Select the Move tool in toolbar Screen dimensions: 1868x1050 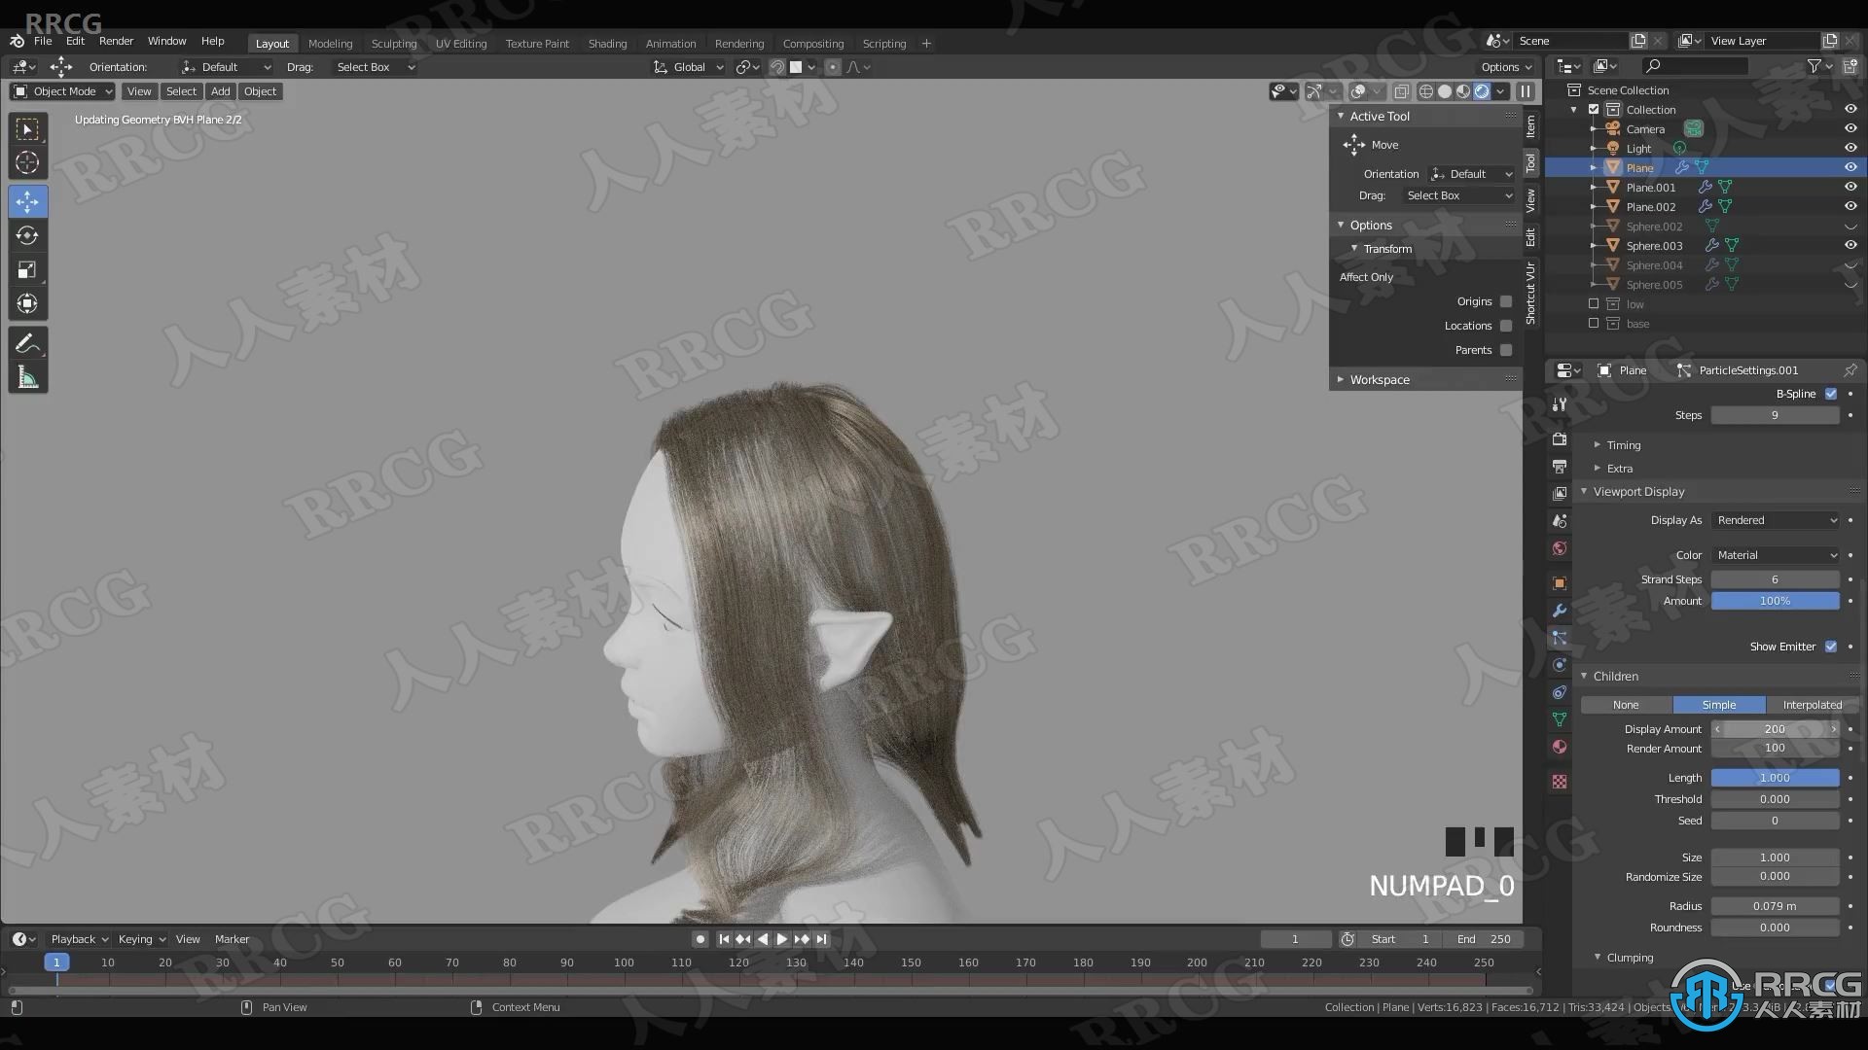[28, 200]
